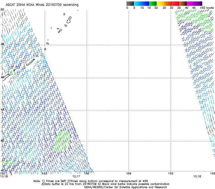Click the largest island outline near the top
Viewport: 215px width, 189px height.
point(69,20)
